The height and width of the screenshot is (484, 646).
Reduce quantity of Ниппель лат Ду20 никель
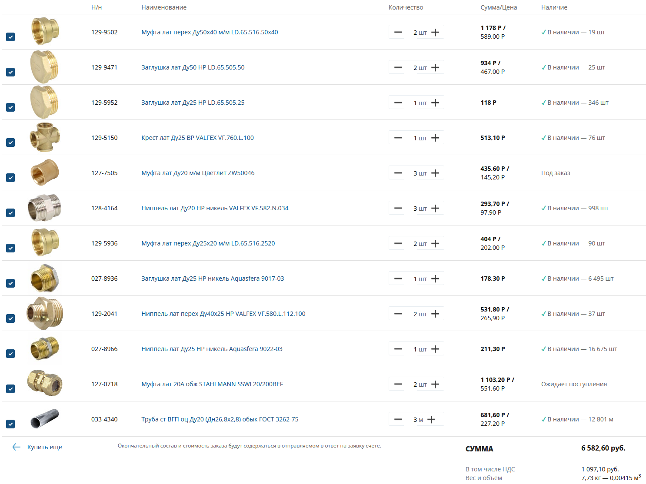[x=398, y=208]
